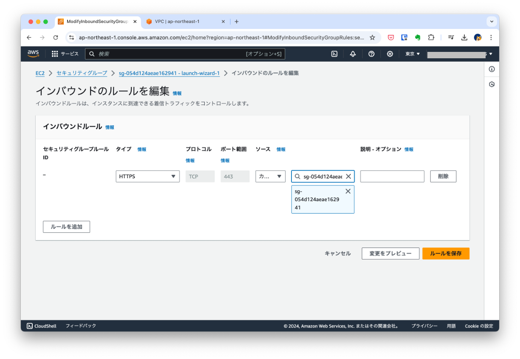Open 情報 link beside 説明 - オプション
This screenshot has width=520, height=359.
click(409, 149)
